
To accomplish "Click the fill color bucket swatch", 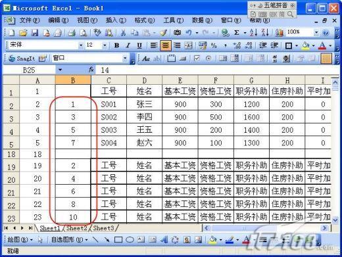I will pos(306,45).
